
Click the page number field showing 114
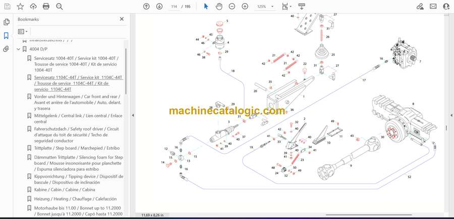[x=174, y=7]
